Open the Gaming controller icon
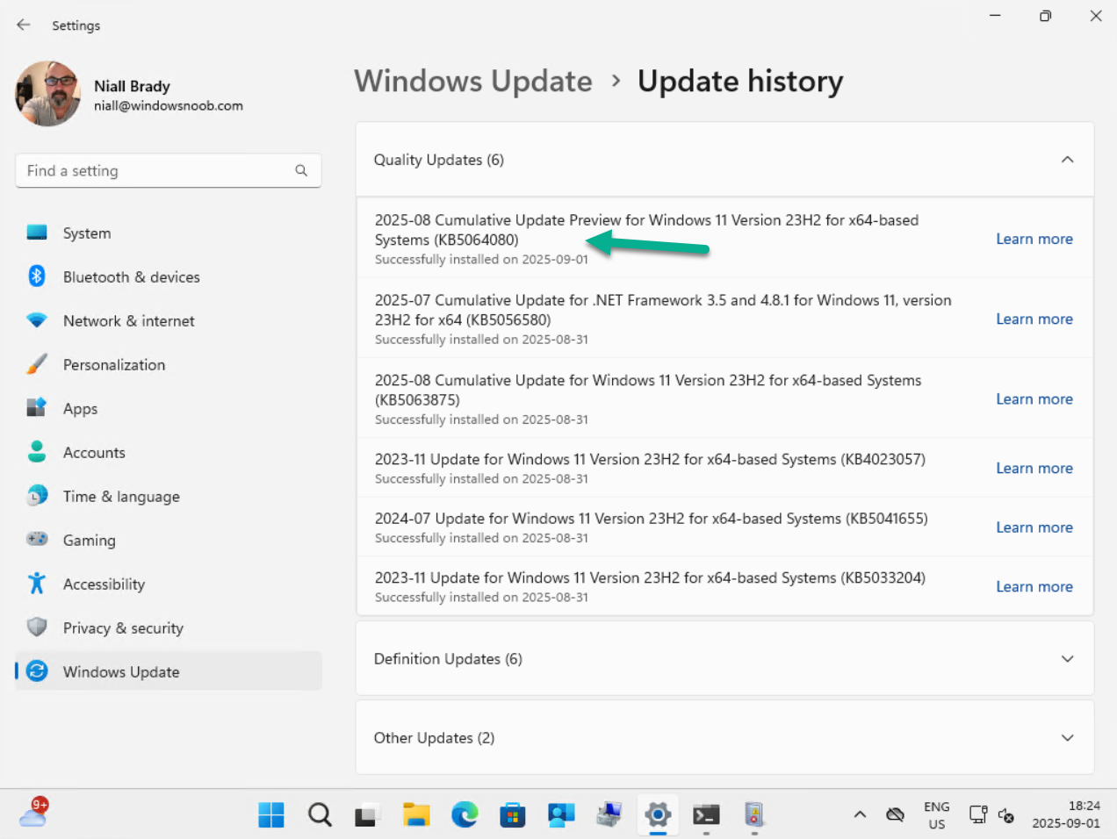Viewport: 1117px width, 839px height. click(x=37, y=540)
